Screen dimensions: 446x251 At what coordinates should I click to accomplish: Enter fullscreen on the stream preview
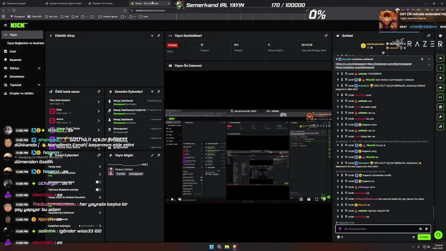[x=316, y=199]
